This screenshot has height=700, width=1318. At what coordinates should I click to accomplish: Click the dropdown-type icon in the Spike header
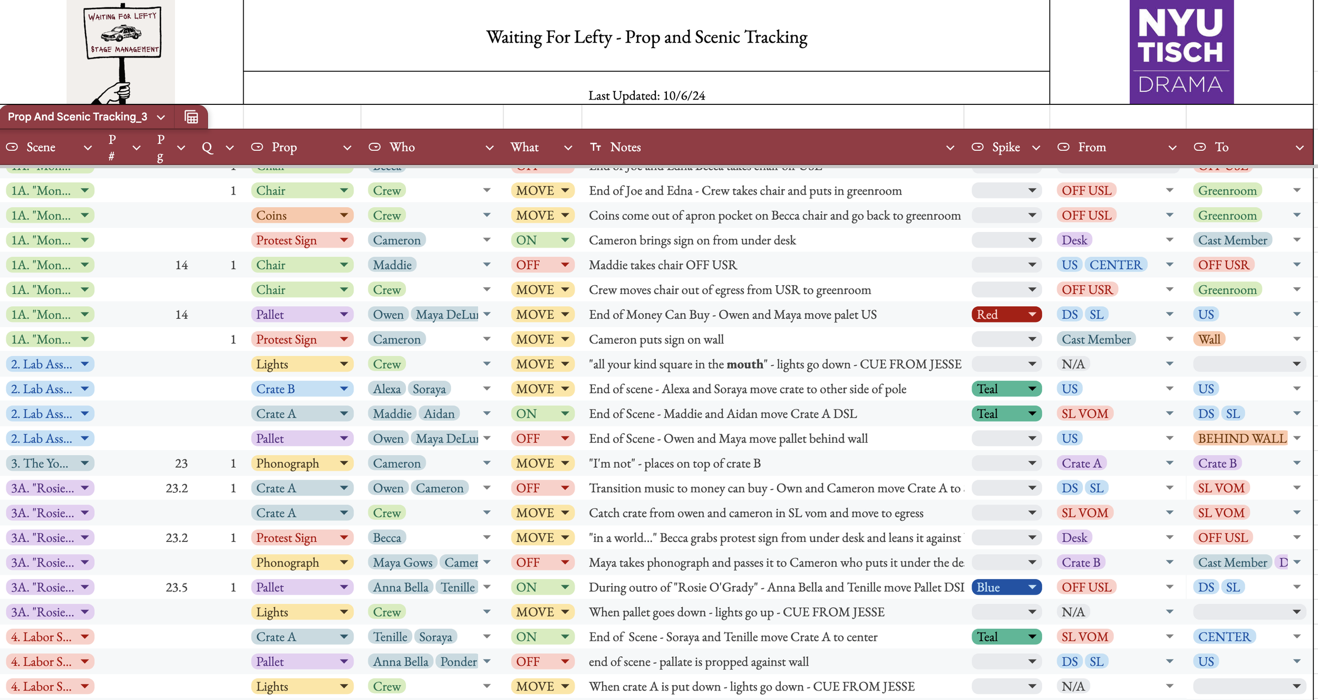click(978, 147)
